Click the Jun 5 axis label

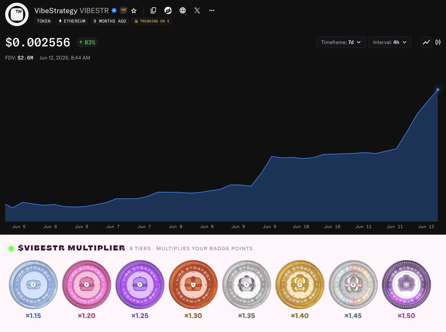(x=19, y=226)
